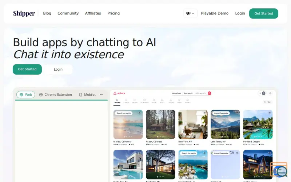Open the three-dots more platforms menu
The image size is (291, 182).
[101, 95]
